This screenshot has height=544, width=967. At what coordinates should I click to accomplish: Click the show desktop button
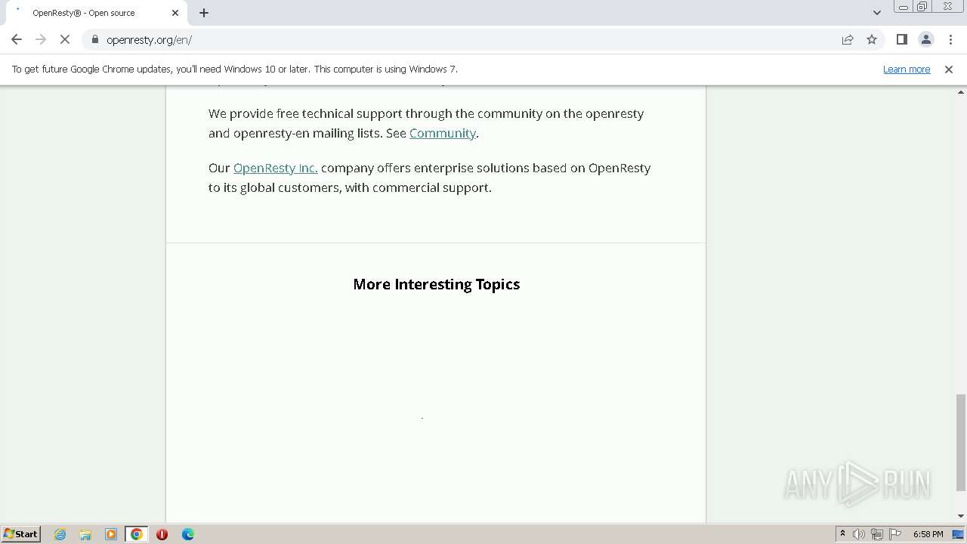pyautogui.click(x=959, y=534)
